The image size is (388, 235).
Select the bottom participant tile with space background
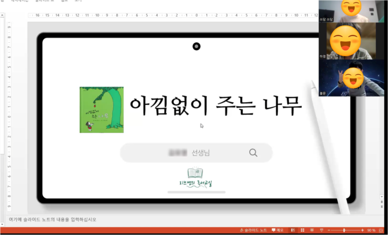pyautogui.click(x=351, y=78)
